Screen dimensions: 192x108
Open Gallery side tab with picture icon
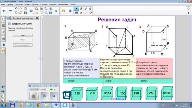click(x=3, y=25)
